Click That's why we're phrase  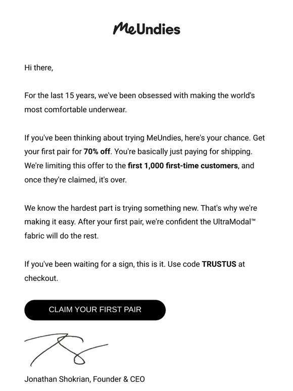229,208
